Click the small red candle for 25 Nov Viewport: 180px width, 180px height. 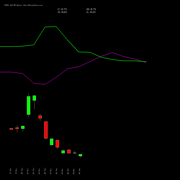(x=40, y=117)
